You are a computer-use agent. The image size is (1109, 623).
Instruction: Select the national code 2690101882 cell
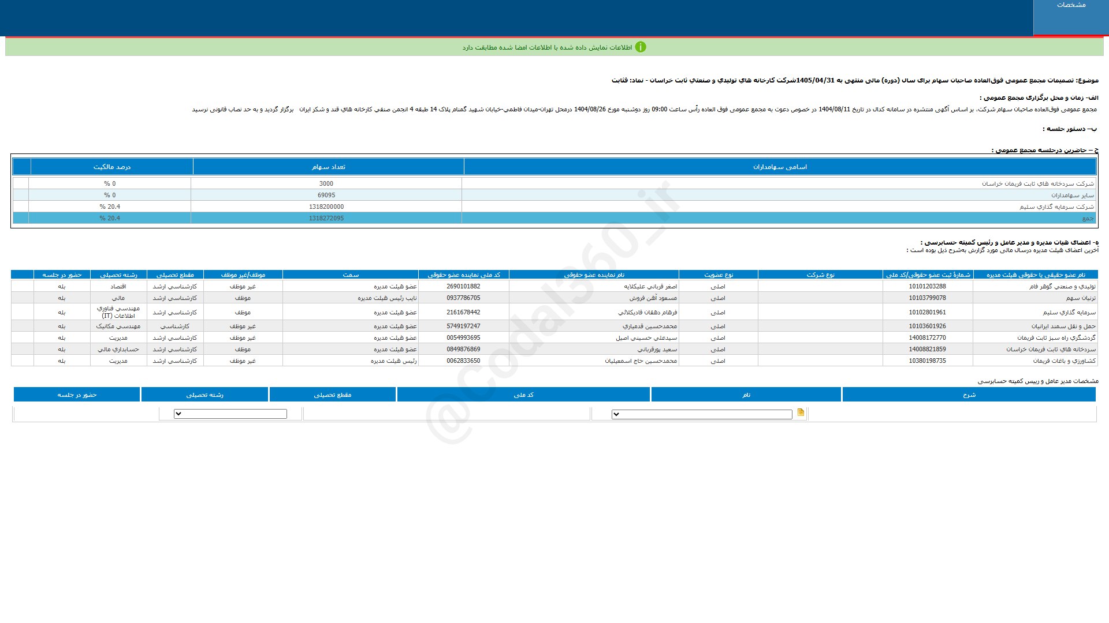463,286
